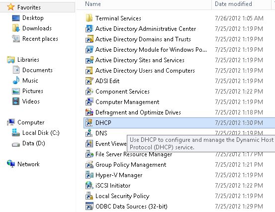Click the 7/25/2012 1:30 PM date for DHCP
The width and height of the screenshot is (275, 212).
pyautogui.click(x=239, y=123)
